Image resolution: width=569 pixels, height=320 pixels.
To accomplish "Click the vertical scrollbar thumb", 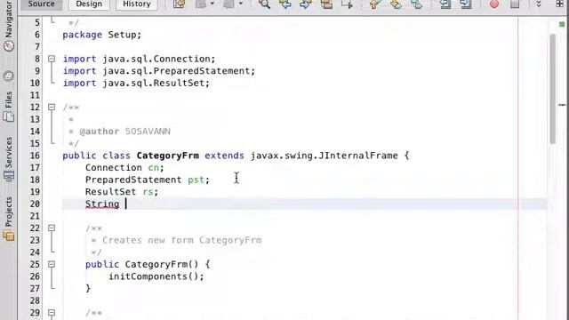I will [x=553, y=89].
